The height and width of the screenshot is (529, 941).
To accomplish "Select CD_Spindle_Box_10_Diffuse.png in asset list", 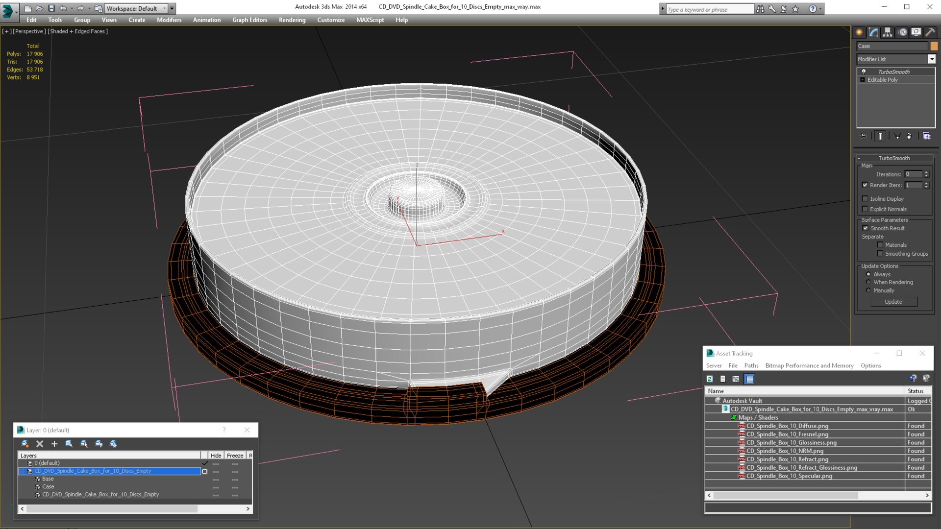I will point(787,426).
